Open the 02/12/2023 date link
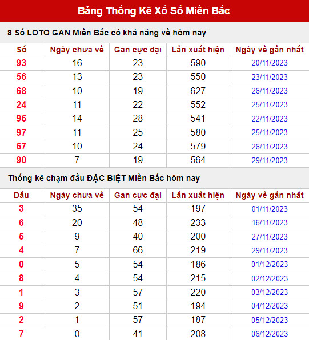This screenshot has width=309, height=340. click(270, 278)
